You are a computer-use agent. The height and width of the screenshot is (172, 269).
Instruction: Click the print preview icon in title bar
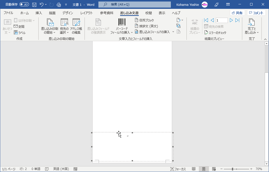click(59, 5)
